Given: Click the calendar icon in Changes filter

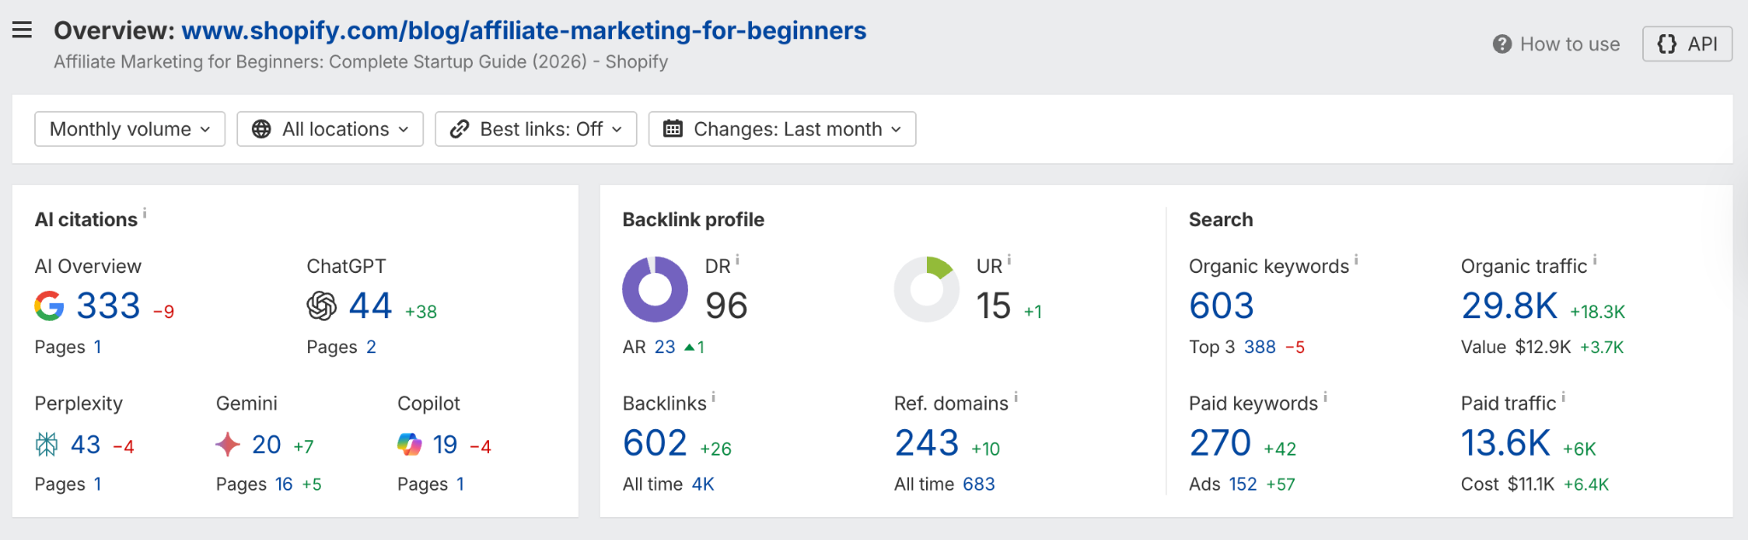Looking at the screenshot, I should click(x=673, y=129).
